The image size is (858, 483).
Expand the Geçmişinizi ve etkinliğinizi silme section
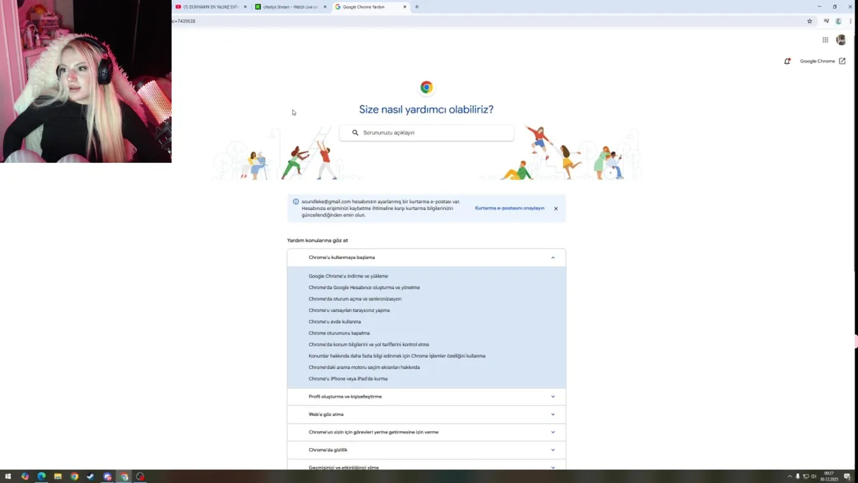(x=426, y=466)
